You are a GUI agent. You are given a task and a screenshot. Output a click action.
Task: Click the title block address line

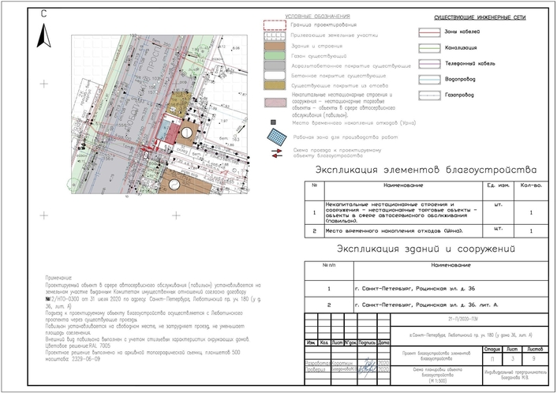click(x=470, y=335)
